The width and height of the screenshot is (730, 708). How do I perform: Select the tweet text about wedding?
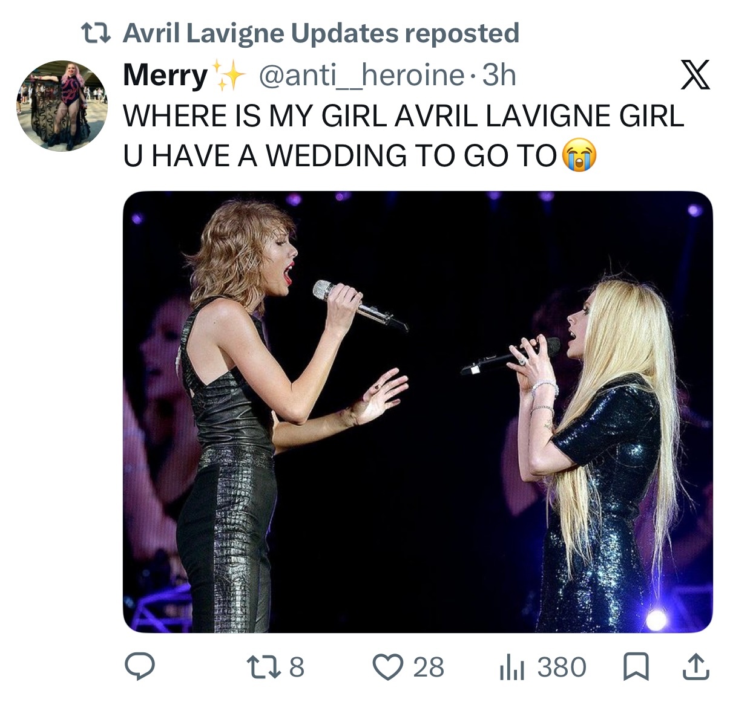404,135
